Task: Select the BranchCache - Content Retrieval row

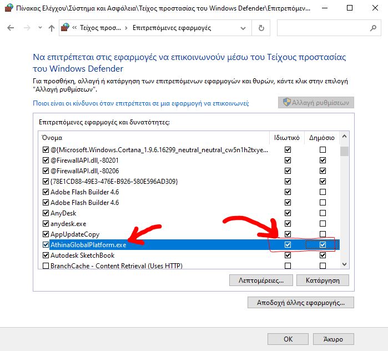Action: coord(190,266)
